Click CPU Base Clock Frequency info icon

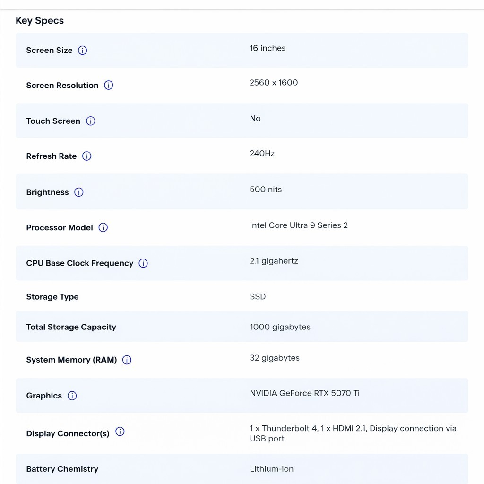tap(143, 263)
